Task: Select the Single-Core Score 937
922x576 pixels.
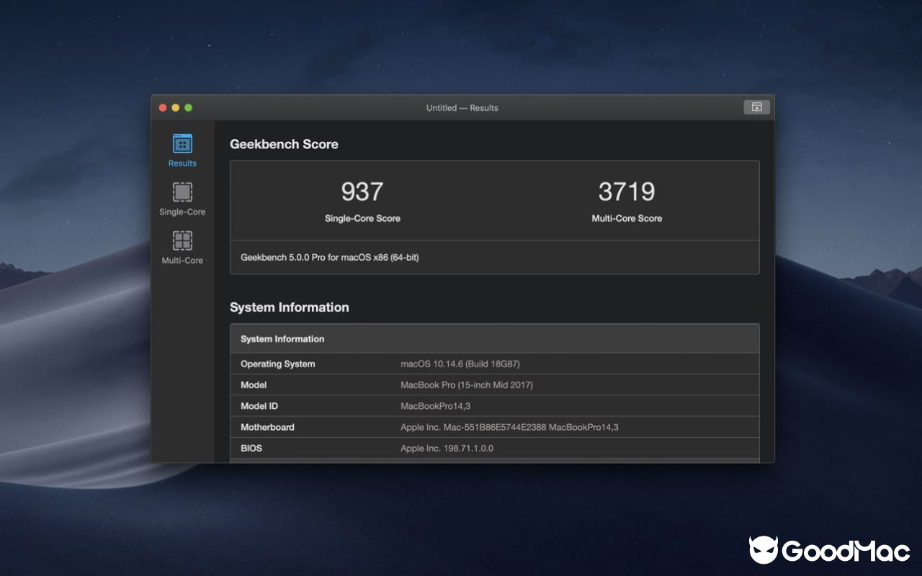Action: (362, 191)
